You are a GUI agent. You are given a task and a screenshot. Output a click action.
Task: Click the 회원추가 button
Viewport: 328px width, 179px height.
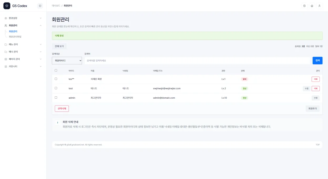point(313,109)
